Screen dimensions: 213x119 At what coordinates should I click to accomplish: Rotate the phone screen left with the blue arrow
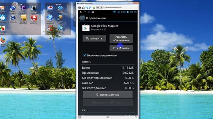coord(87,8)
